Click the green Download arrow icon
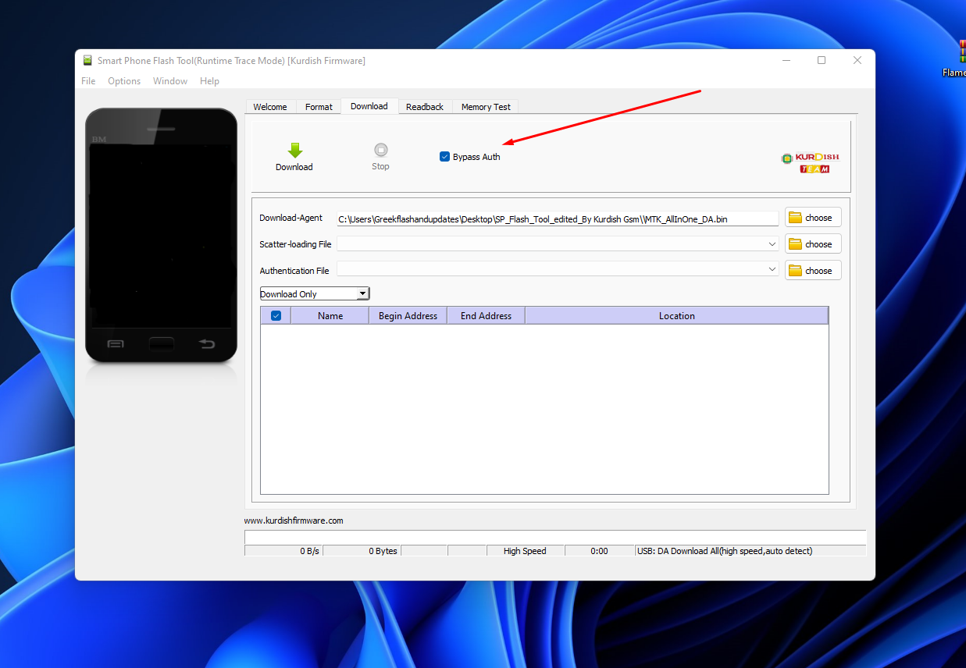The height and width of the screenshot is (668, 966). [x=294, y=151]
